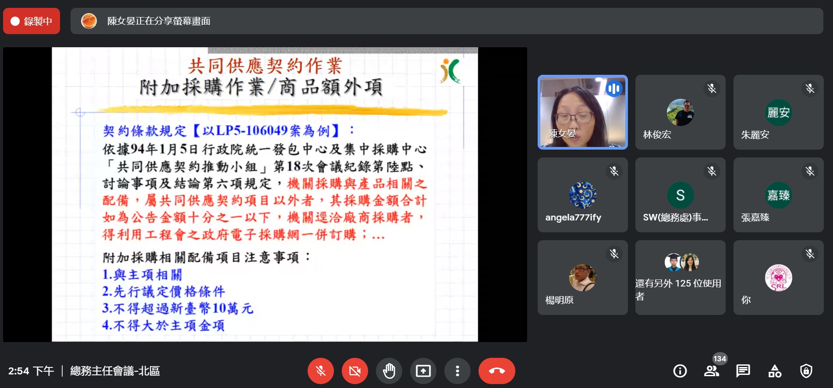
Task: Turn on your camera
Action: (x=354, y=371)
